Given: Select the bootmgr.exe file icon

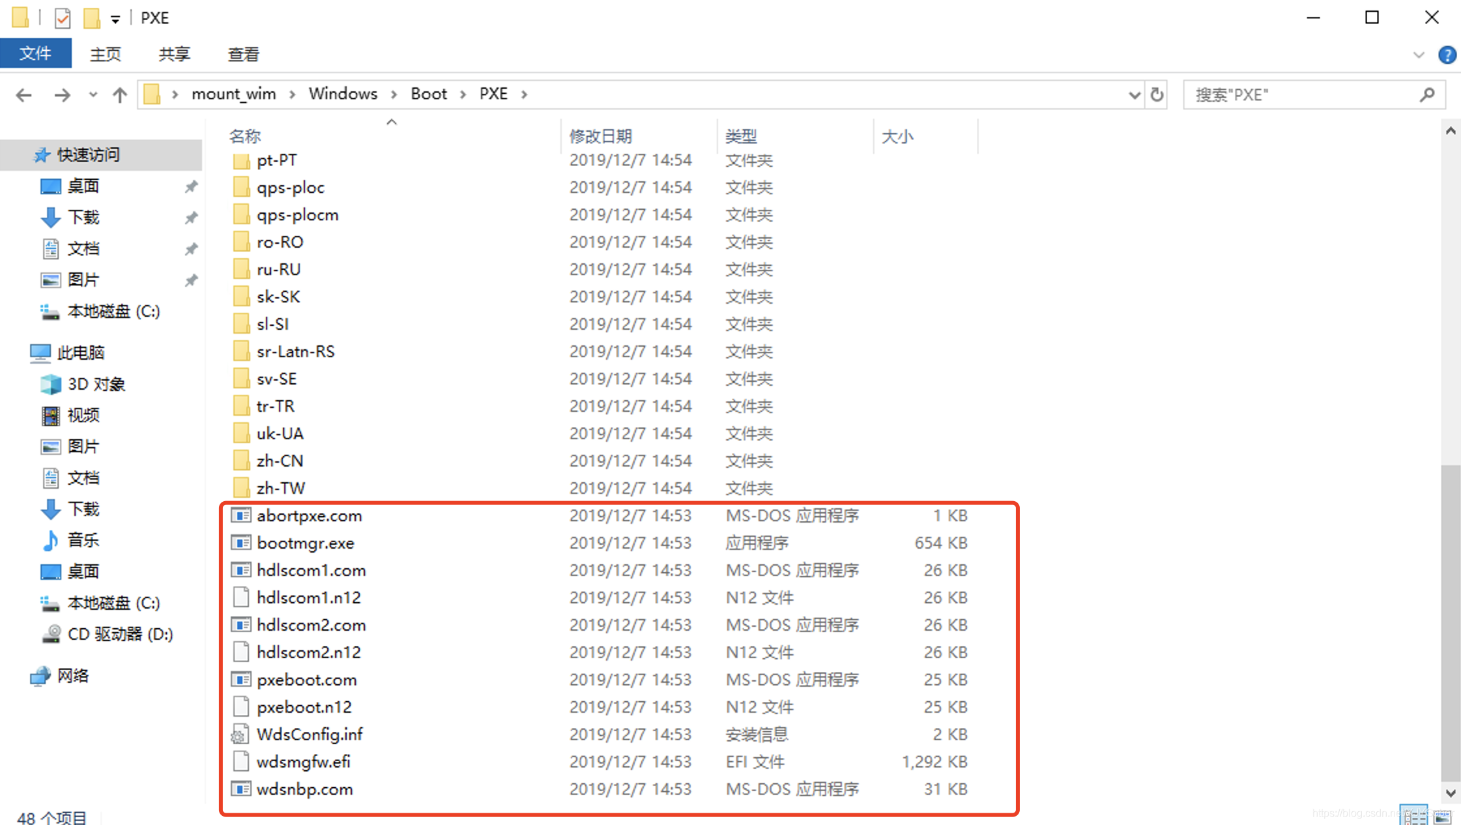Looking at the screenshot, I should tap(241, 543).
